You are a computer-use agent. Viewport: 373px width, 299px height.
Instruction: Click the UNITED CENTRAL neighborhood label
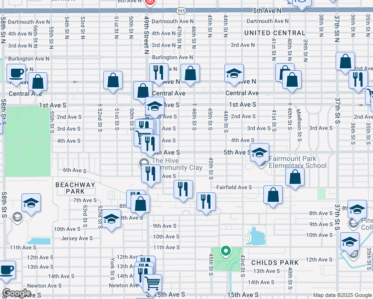[275, 33]
